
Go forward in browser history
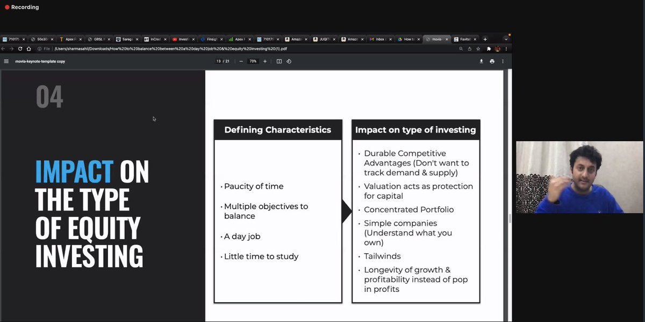click(x=12, y=48)
